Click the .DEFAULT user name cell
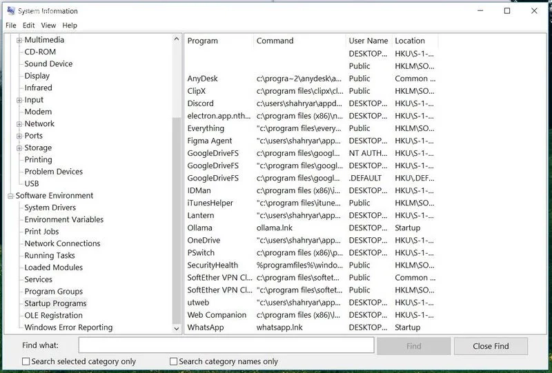Viewport: 552px width, 373px height. tap(365, 178)
